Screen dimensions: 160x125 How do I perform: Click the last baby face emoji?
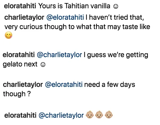pos(109,115)
